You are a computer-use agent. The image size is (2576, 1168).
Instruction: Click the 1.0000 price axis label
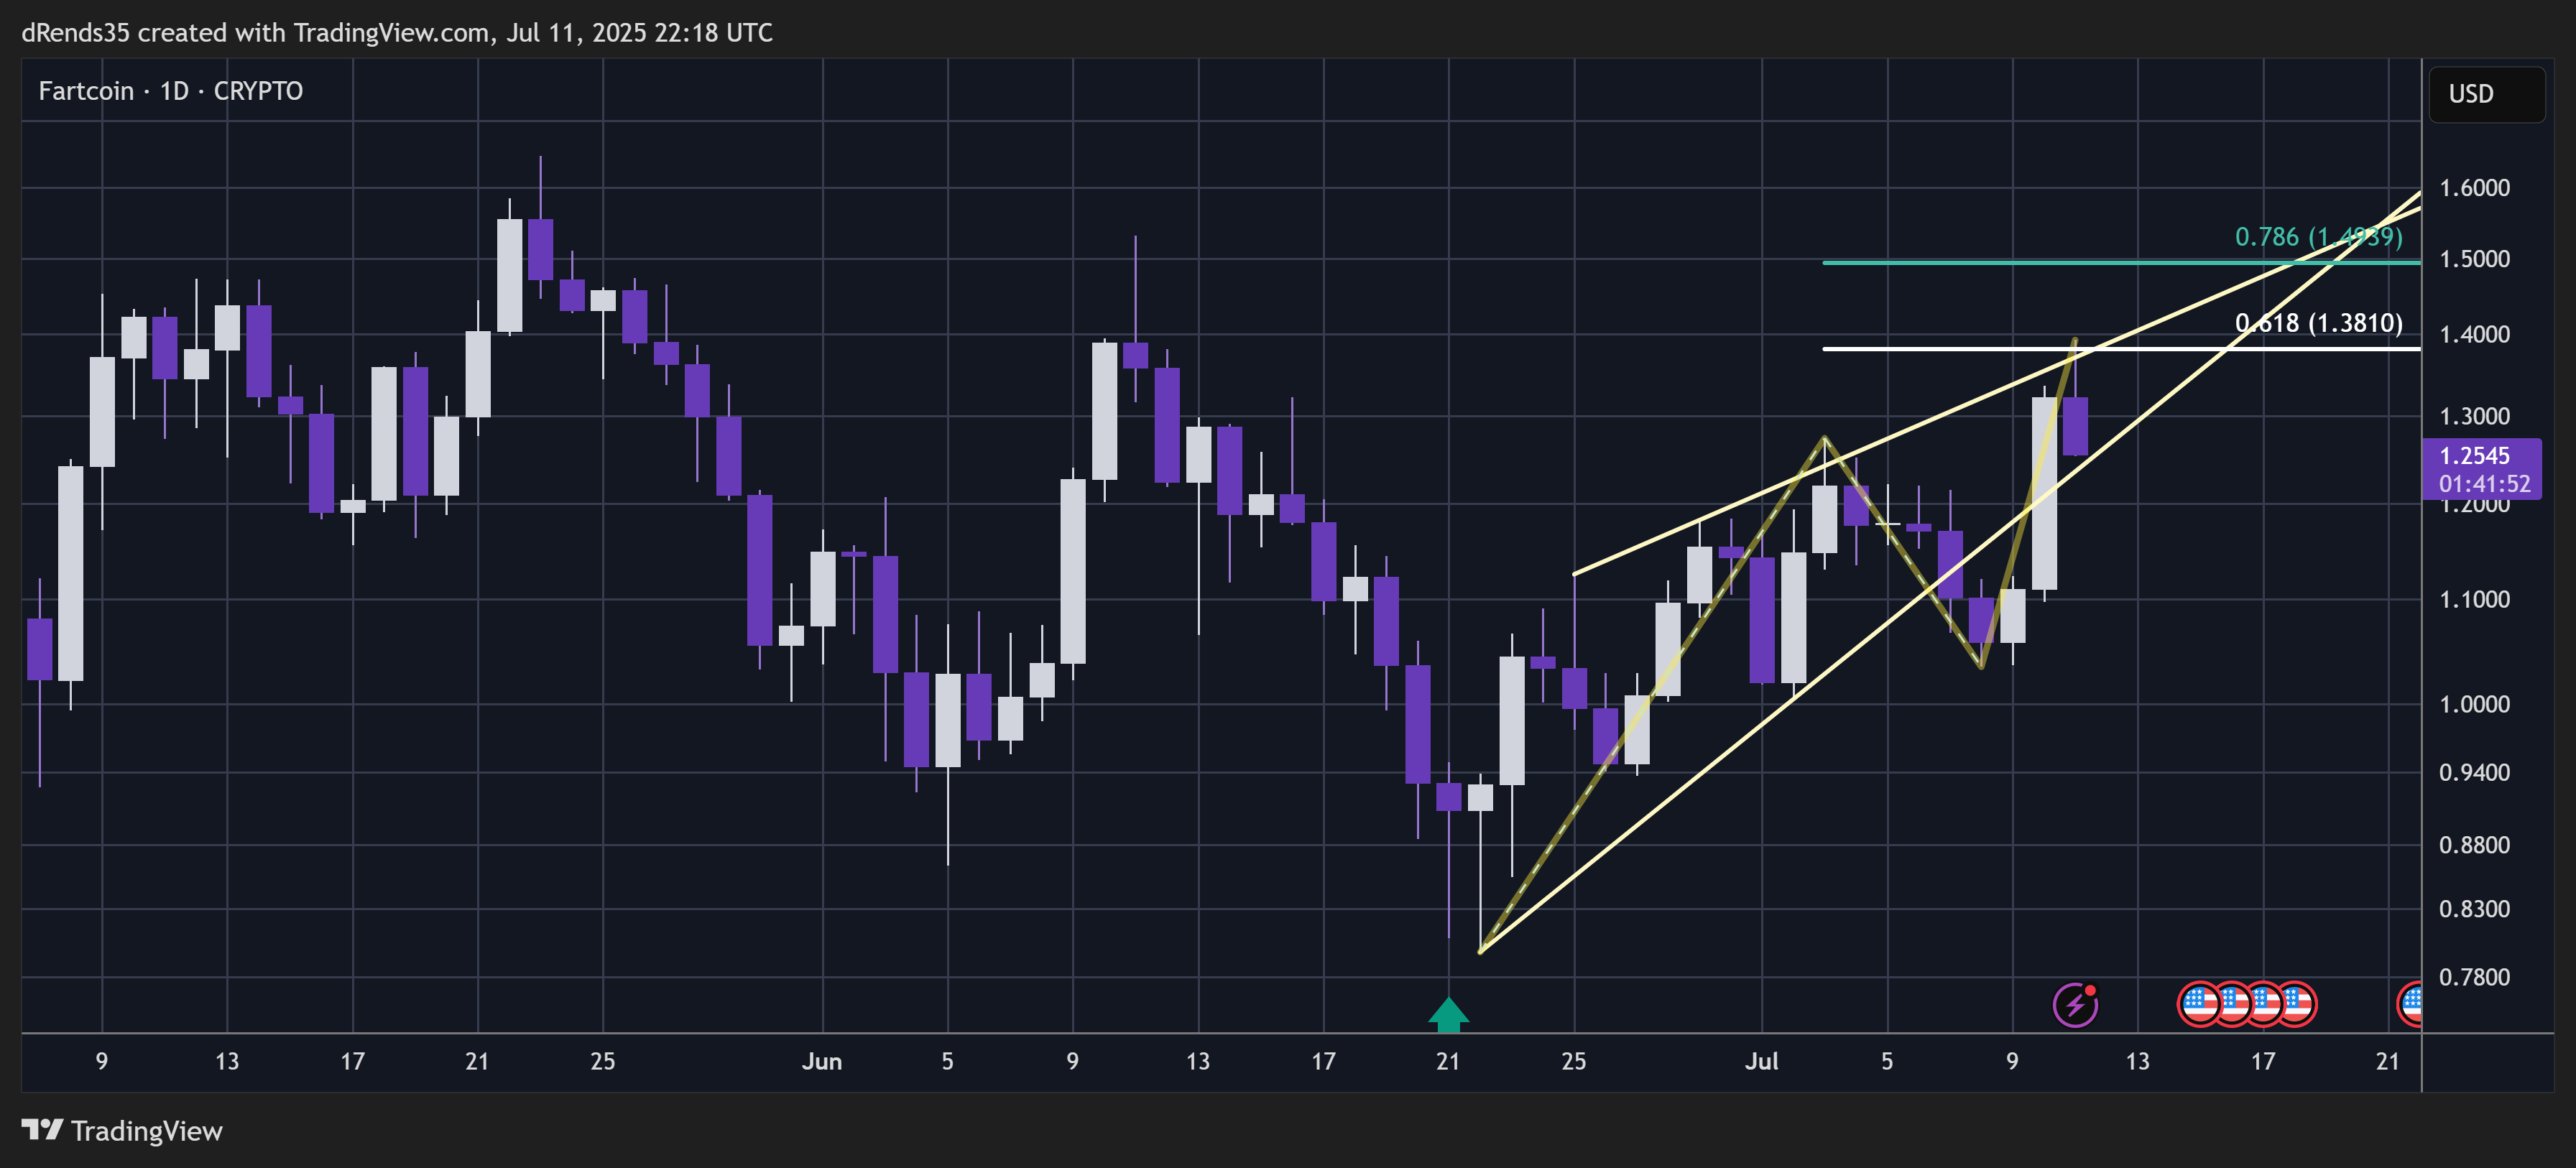(x=2475, y=704)
